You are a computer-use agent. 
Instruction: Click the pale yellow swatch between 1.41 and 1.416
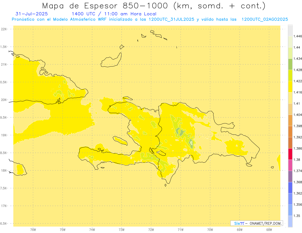click(x=290, y=98)
